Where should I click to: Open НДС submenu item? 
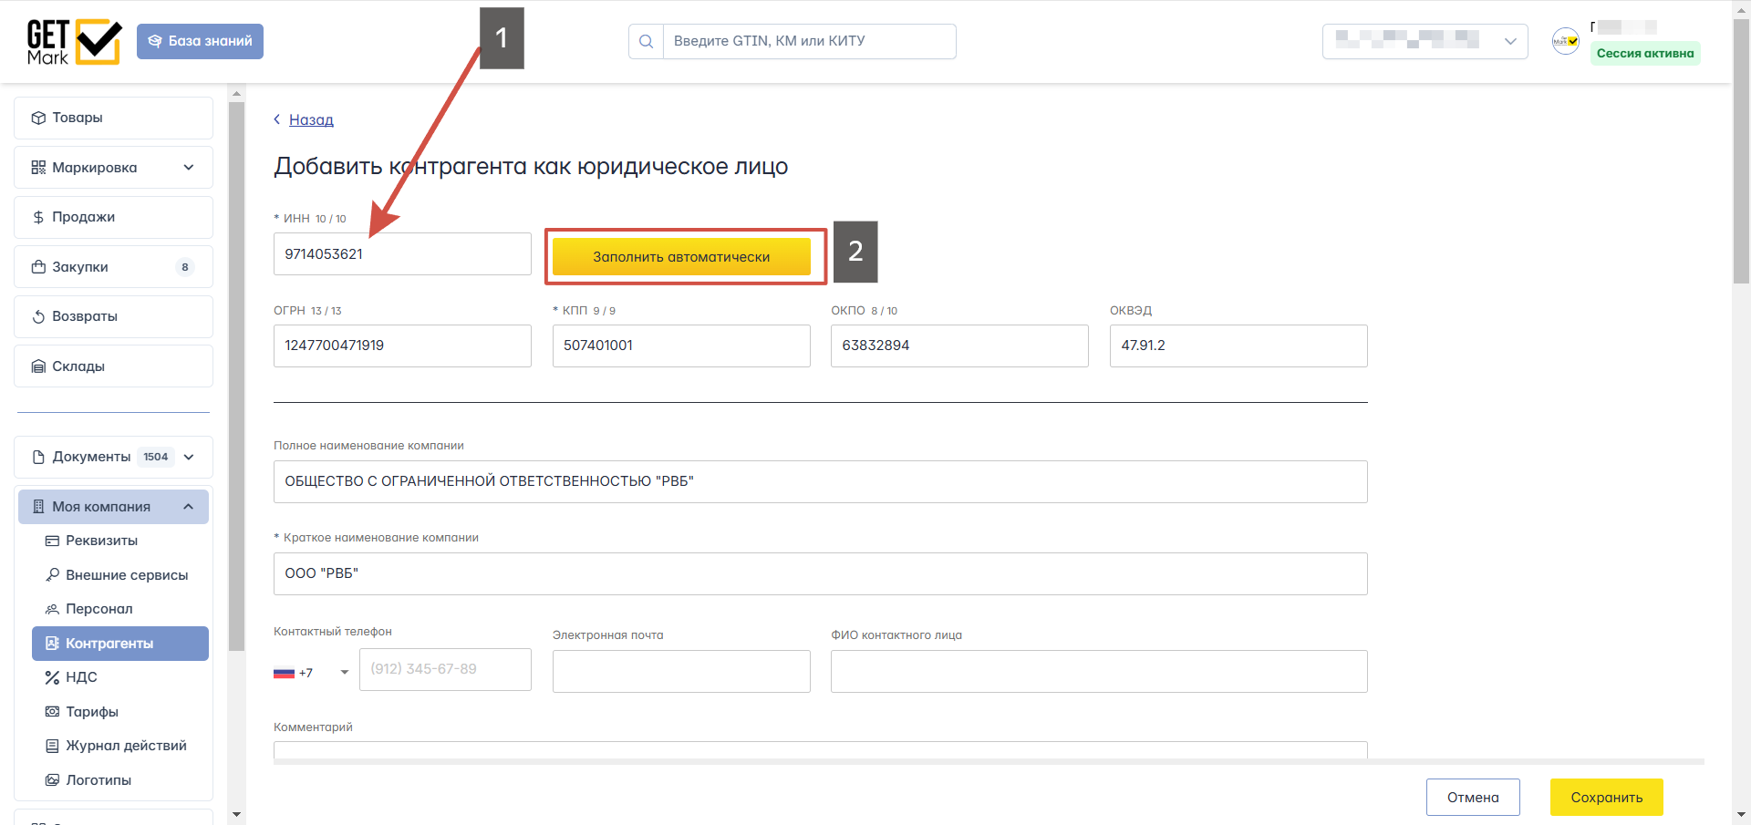(x=120, y=677)
